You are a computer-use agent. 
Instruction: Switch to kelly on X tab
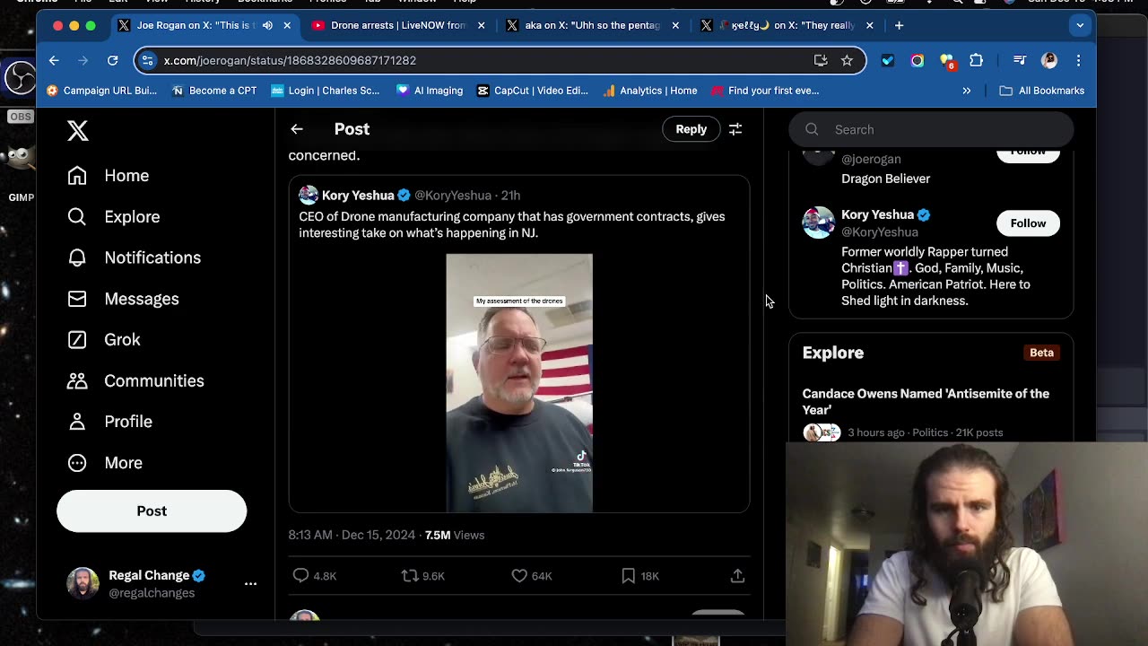tap(787, 25)
